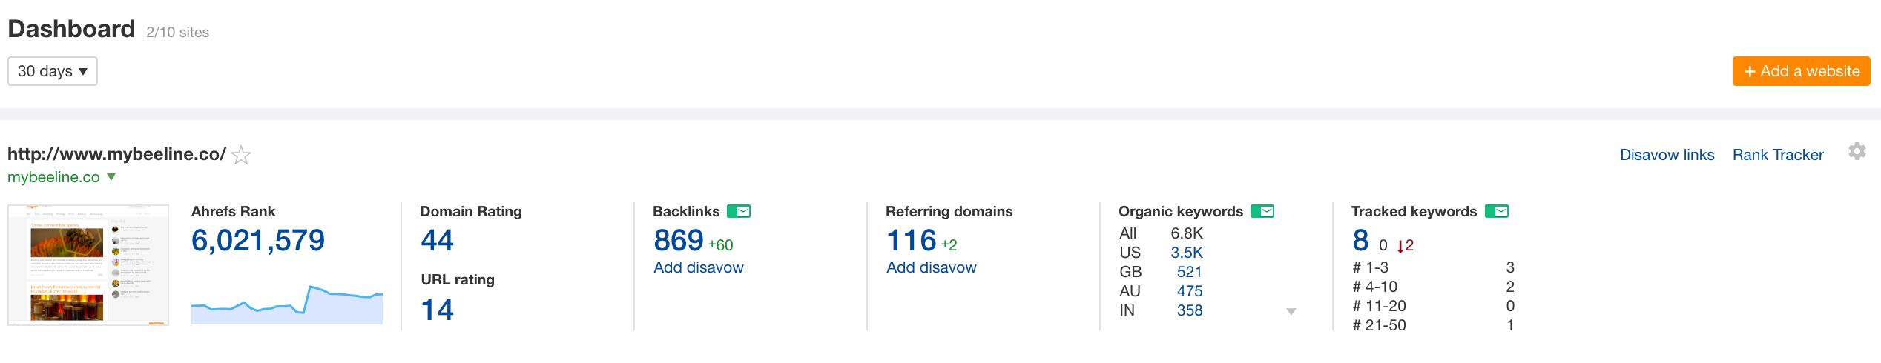
Task: Open the 869 backlinks count
Action: (678, 241)
